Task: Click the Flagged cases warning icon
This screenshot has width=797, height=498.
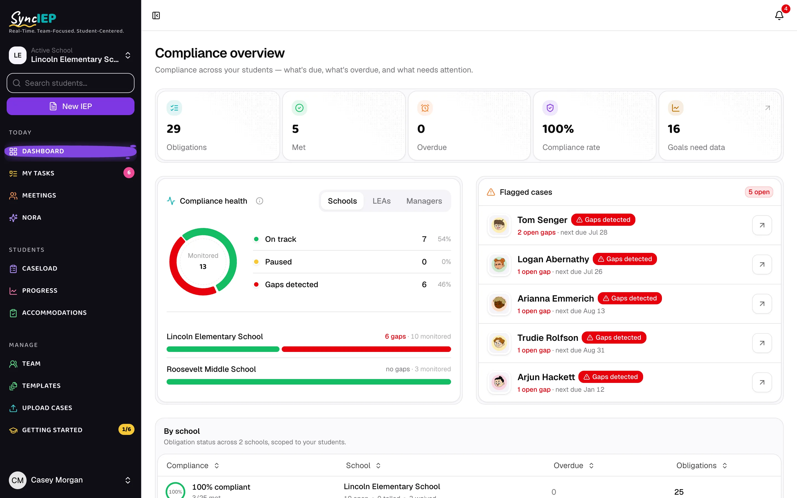Action: pyautogui.click(x=491, y=192)
